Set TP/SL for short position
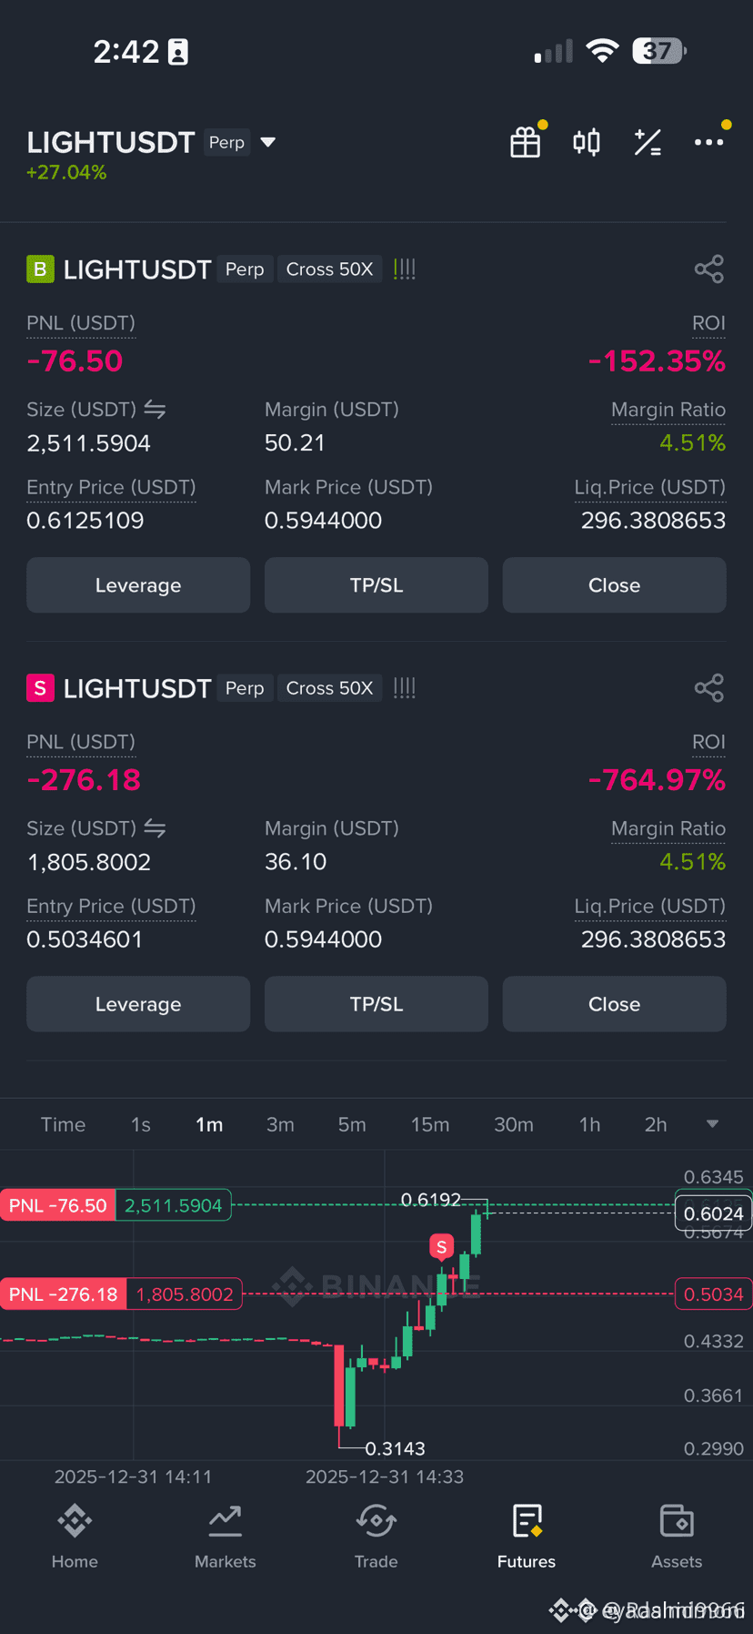This screenshot has height=1634, width=753. coord(376,1004)
